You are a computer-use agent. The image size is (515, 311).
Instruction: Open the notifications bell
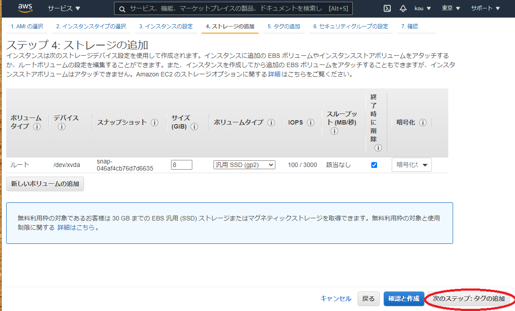click(403, 8)
